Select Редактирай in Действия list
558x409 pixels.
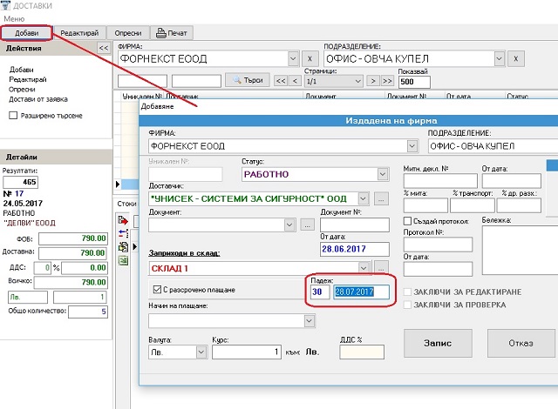pyautogui.click(x=28, y=79)
